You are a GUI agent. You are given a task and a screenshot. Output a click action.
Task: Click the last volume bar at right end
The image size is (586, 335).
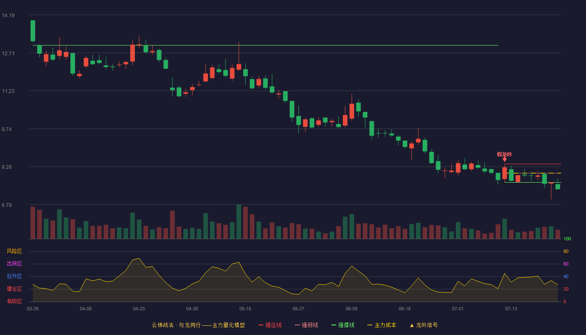pos(558,234)
